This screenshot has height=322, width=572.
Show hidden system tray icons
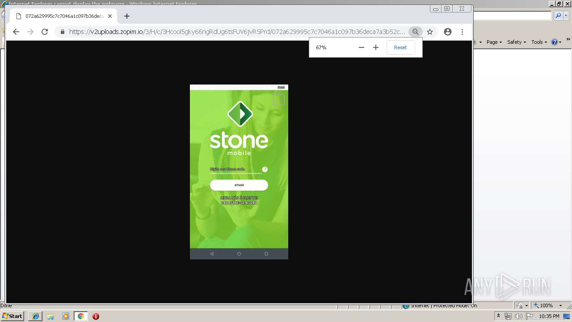pos(499,316)
